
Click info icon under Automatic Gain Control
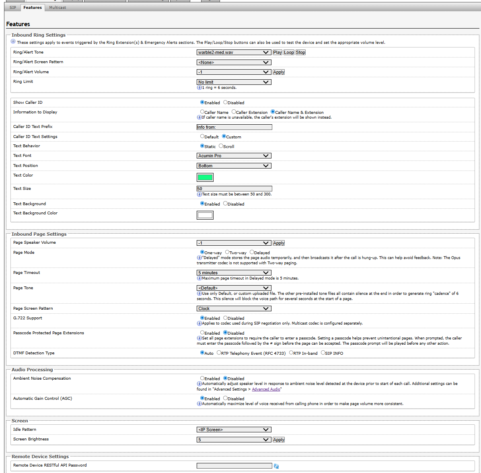pos(199,404)
